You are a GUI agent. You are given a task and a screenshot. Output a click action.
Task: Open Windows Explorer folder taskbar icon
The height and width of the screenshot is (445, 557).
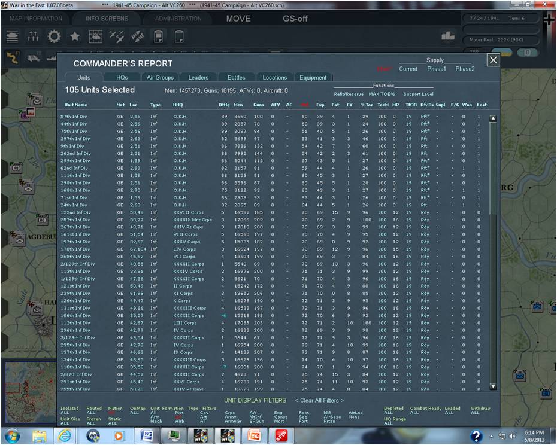39,436
